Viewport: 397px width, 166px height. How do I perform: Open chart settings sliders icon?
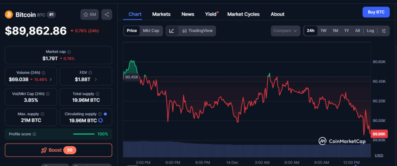point(383,31)
